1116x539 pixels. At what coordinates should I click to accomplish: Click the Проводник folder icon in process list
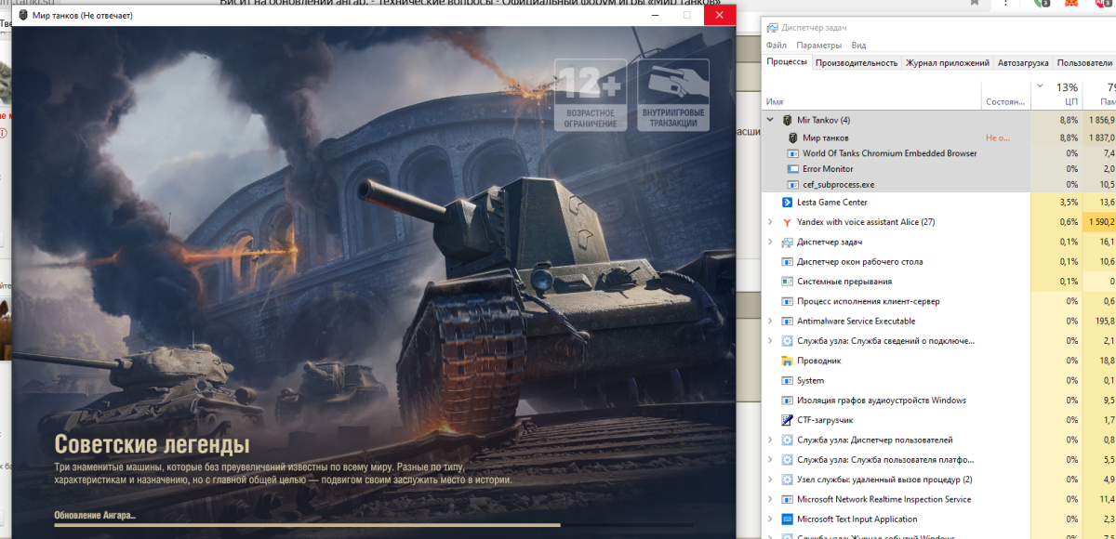tap(786, 361)
